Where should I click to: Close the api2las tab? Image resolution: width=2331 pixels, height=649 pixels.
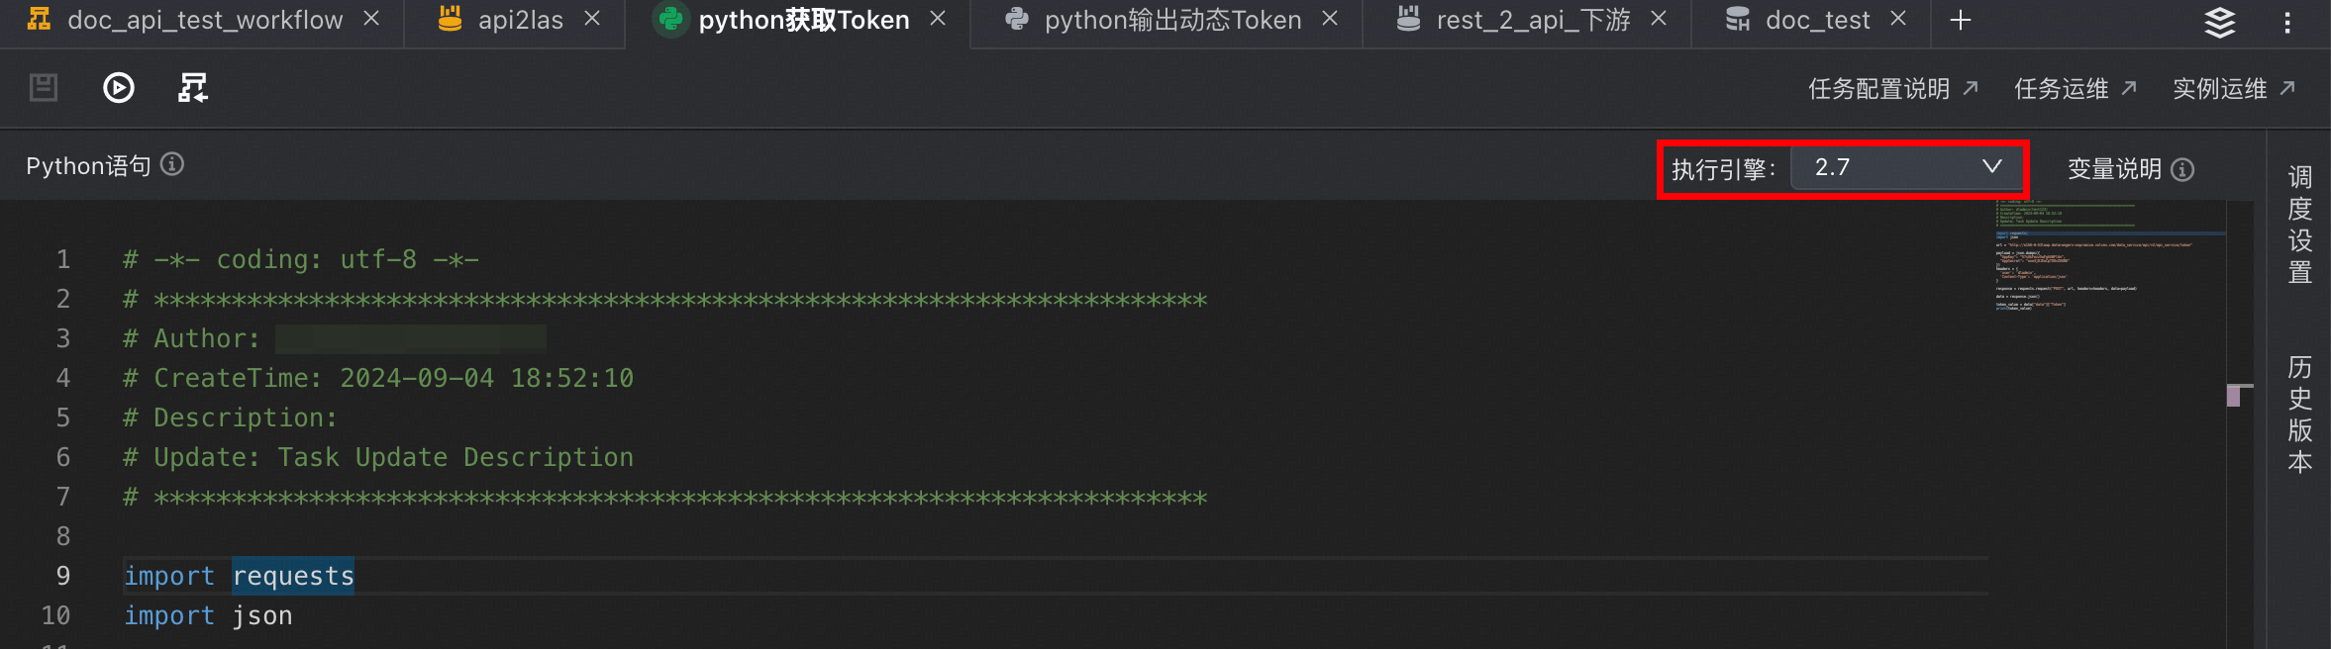point(592,19)
